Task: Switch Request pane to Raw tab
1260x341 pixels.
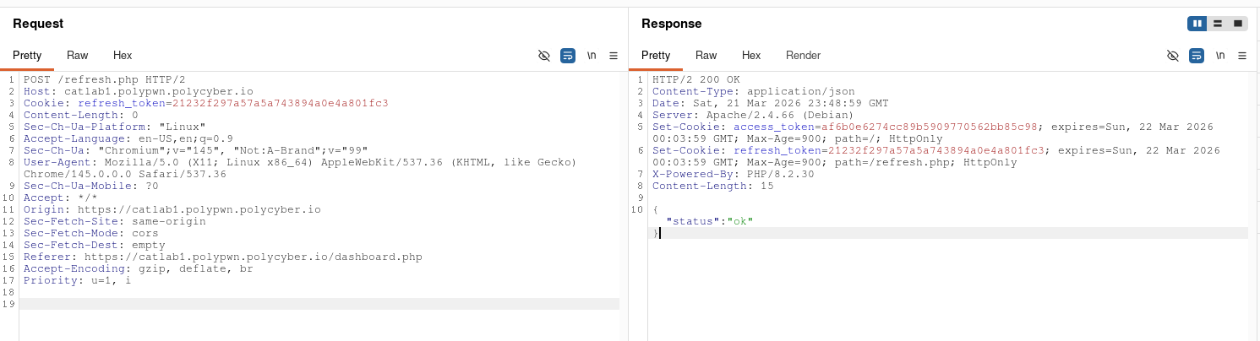Action: (78, 56)
